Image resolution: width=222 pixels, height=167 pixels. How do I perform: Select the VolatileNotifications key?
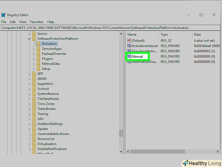click(52, 149)
